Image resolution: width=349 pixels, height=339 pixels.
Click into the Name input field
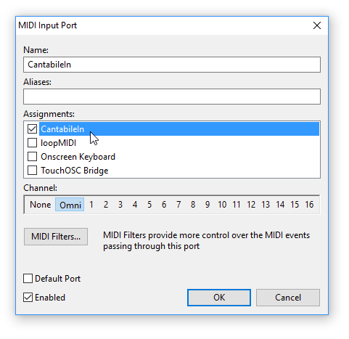[x=172, y=65]
